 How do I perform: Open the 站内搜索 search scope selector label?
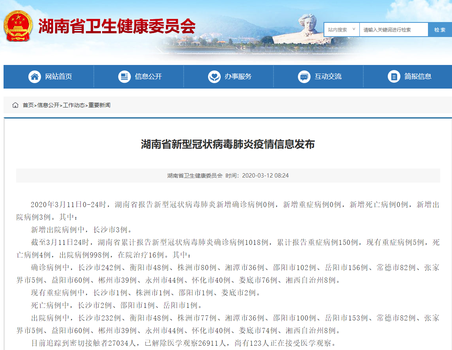point(337,30)
